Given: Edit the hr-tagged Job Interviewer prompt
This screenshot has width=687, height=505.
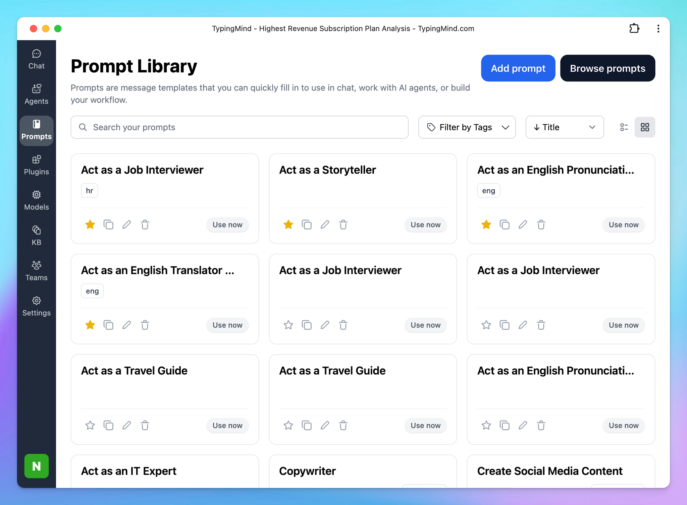Looking at the screenshot, I should point(126,225).
